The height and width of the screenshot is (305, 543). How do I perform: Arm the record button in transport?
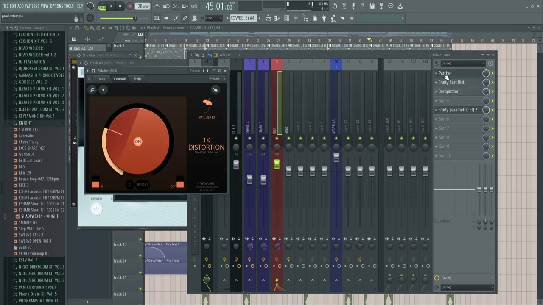[x=129, y=6]
